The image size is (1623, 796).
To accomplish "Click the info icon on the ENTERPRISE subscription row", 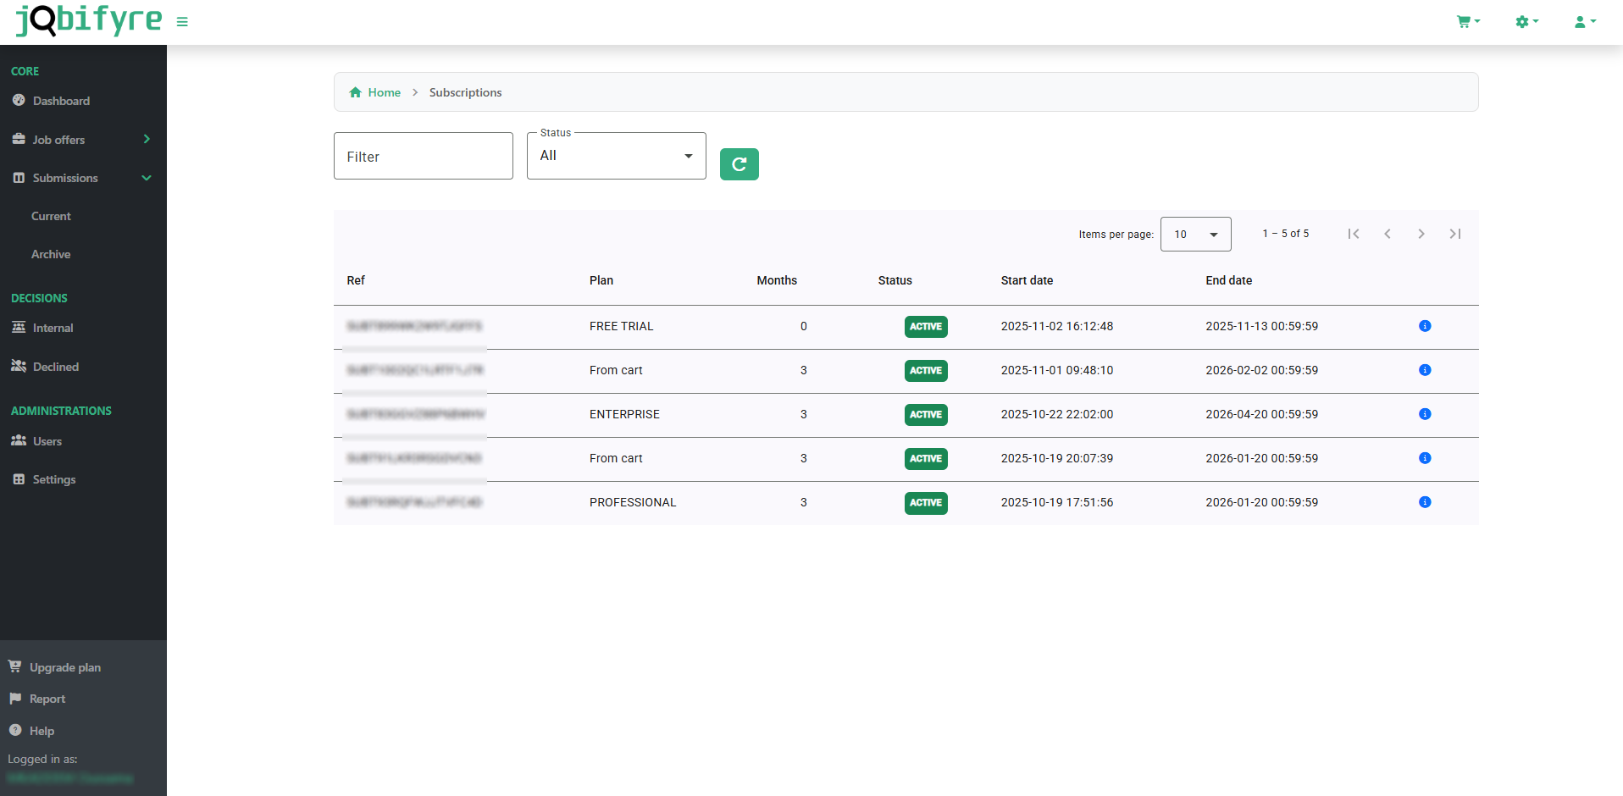I will click(x=1425, y=414).
